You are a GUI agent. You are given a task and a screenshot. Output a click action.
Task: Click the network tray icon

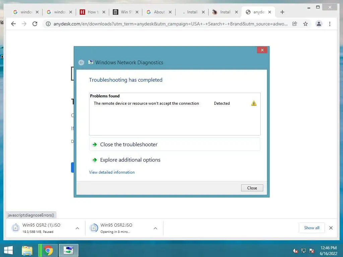point(303,250)
